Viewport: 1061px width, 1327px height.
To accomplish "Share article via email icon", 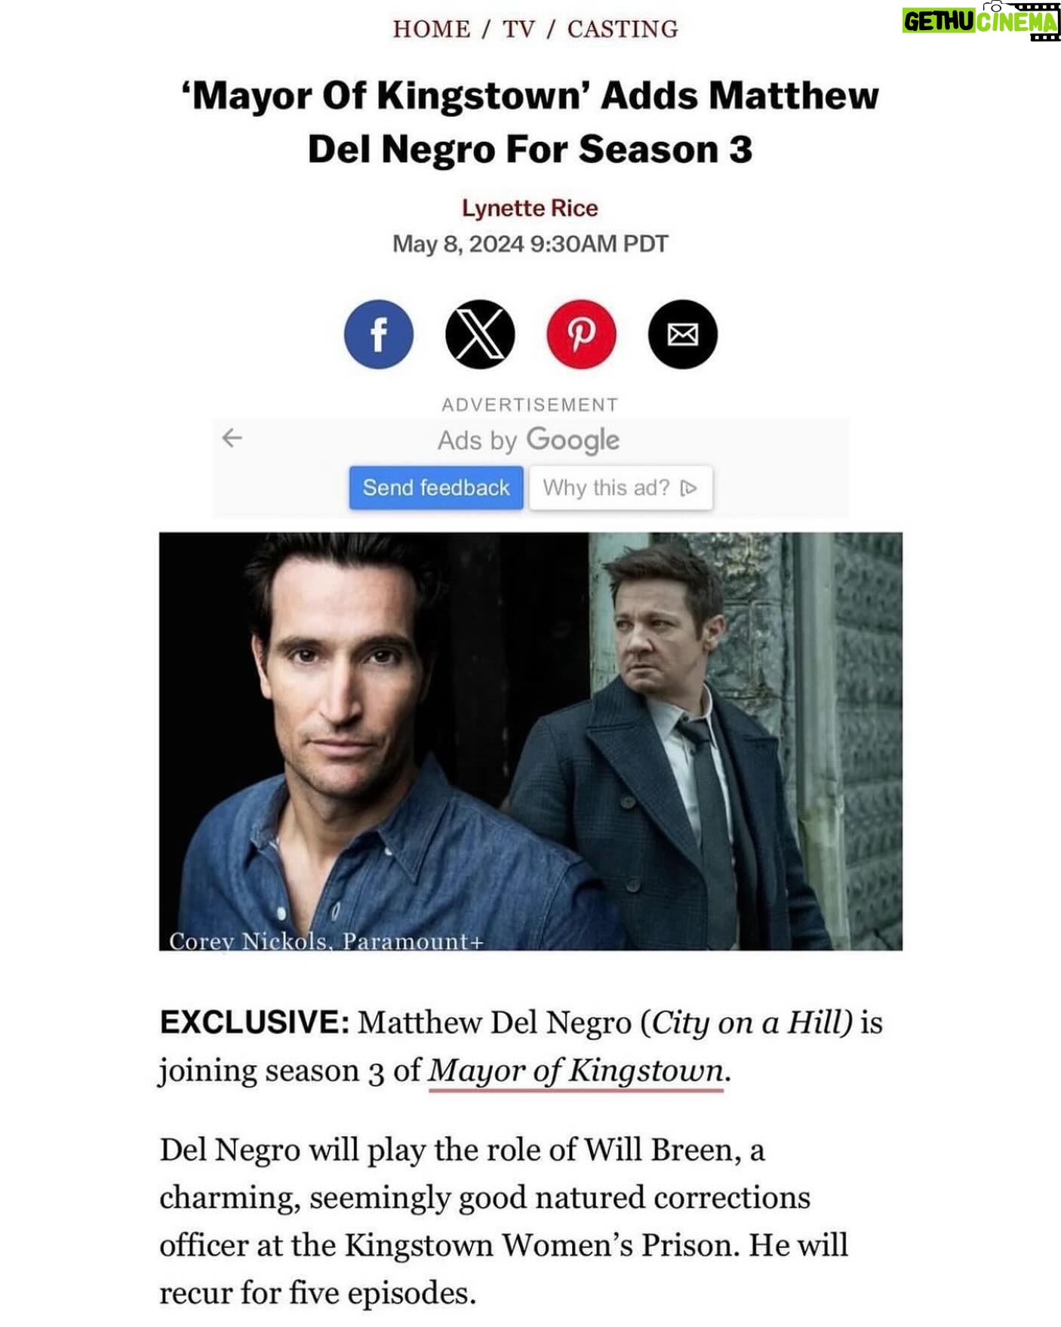I will 682,334.
